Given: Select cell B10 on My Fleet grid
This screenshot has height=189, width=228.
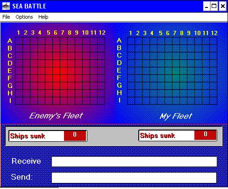Looking at the screenshot, I should (x=199, y=48).
